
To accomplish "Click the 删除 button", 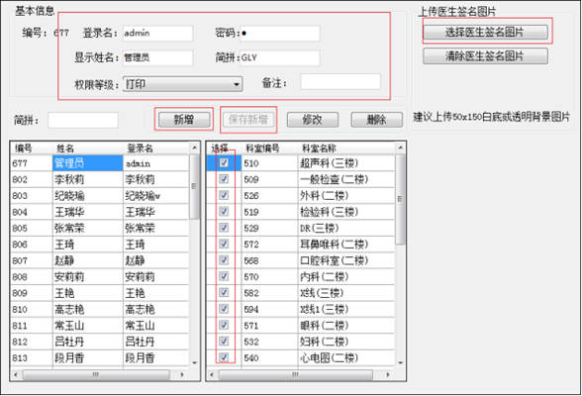I will [x=377, y=120].
